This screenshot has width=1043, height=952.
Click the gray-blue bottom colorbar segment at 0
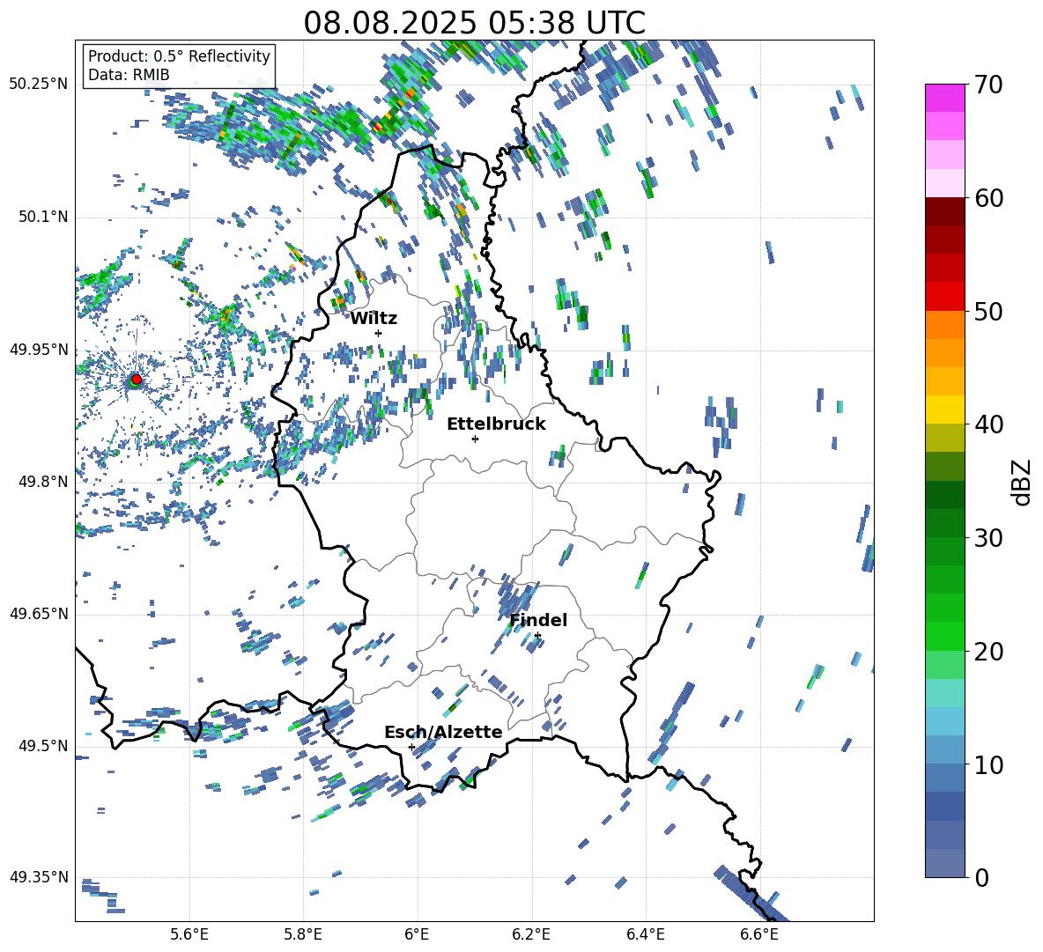[945, 863]
